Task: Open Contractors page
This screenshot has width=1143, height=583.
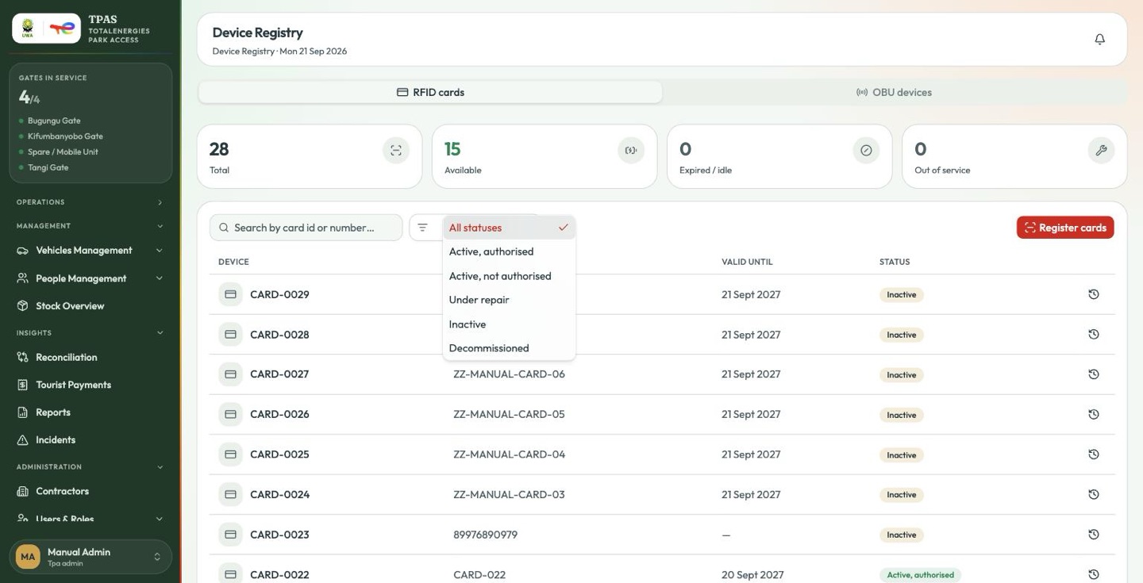Action: [90, 491]
